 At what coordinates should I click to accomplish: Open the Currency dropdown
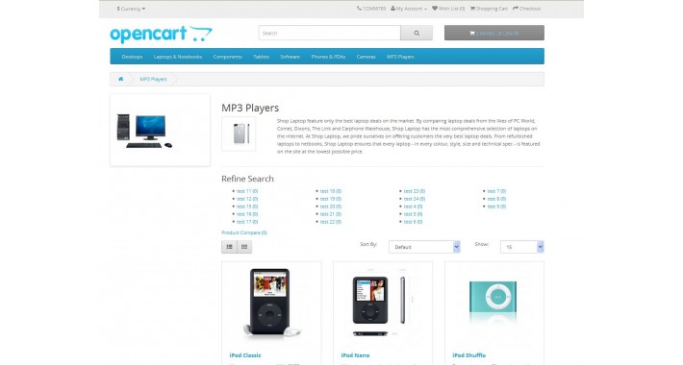point(131,9)
